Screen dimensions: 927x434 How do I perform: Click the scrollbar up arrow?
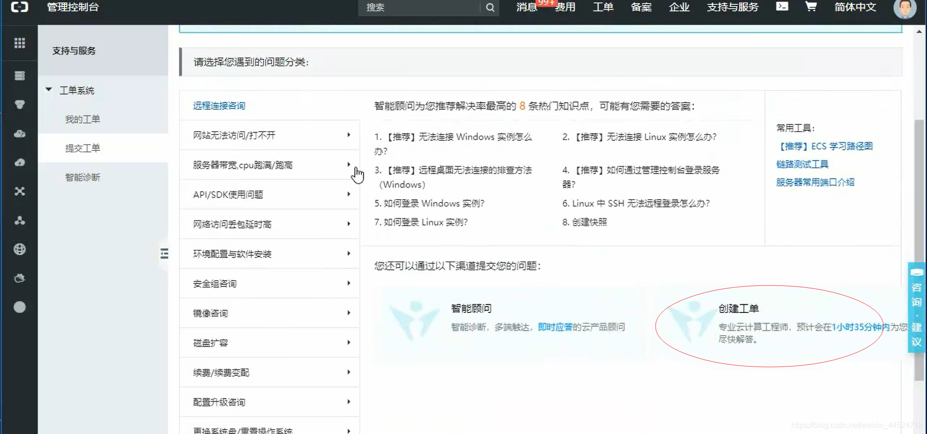(919, 32)
